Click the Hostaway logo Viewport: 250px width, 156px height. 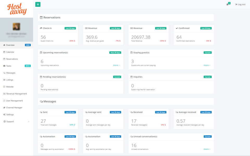[17, 9]
